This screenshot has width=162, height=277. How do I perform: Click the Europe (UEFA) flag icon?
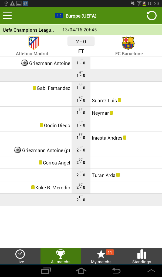point(59,16)
